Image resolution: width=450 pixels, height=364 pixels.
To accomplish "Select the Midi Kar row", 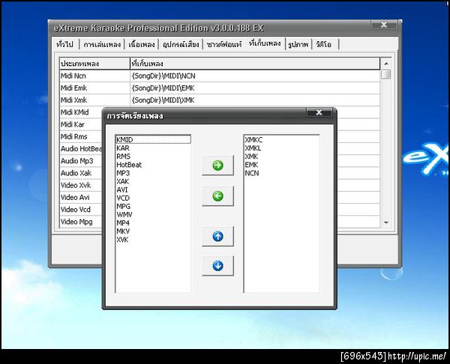I will (x=81, y=124).
